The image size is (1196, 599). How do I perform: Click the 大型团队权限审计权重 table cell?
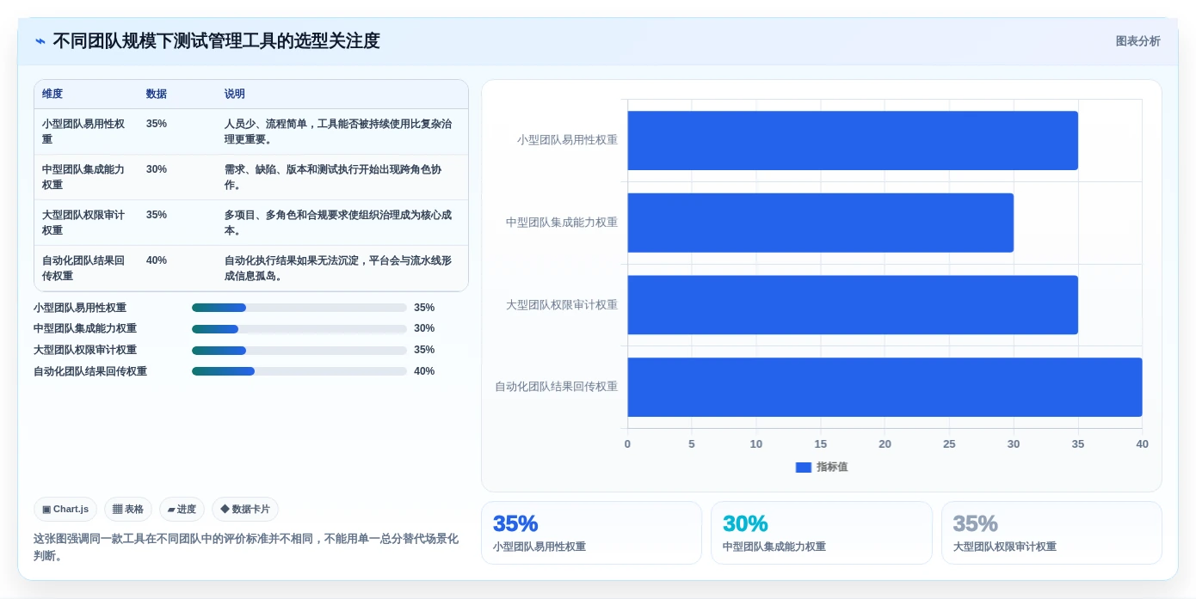86,223
